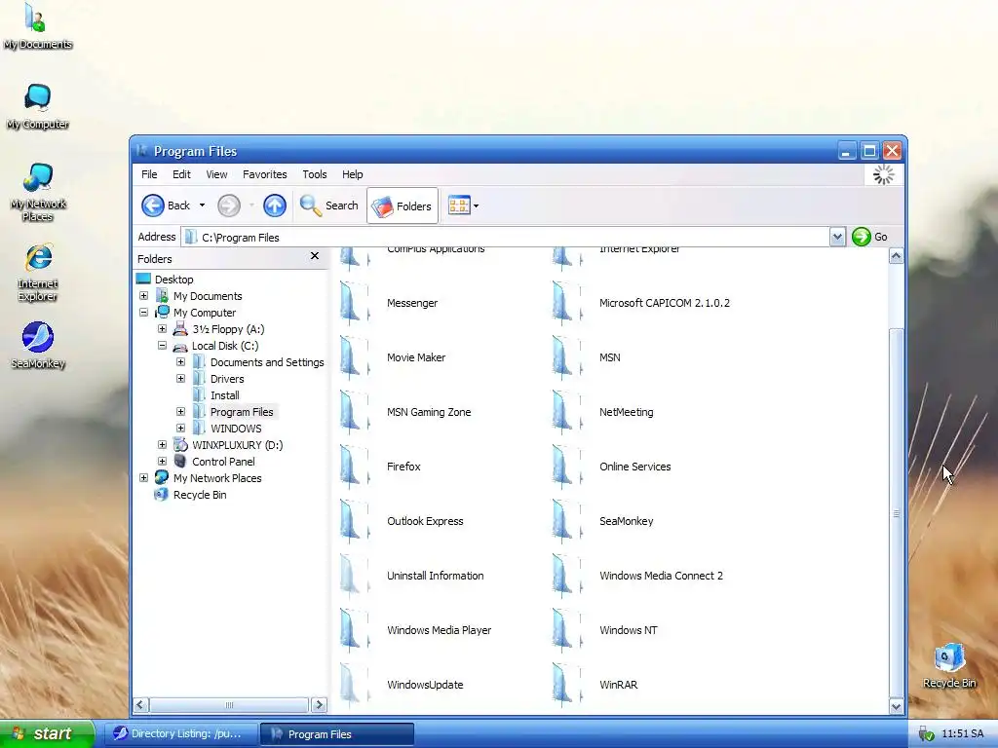Screen dimensions: 998x748
Task: Click folder tree scroll right arrow
Action: point(319,705)
